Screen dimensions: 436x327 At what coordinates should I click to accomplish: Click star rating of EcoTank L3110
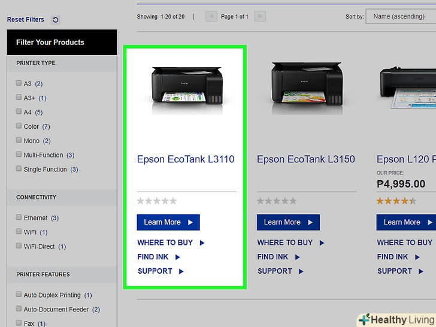(157, 201)
